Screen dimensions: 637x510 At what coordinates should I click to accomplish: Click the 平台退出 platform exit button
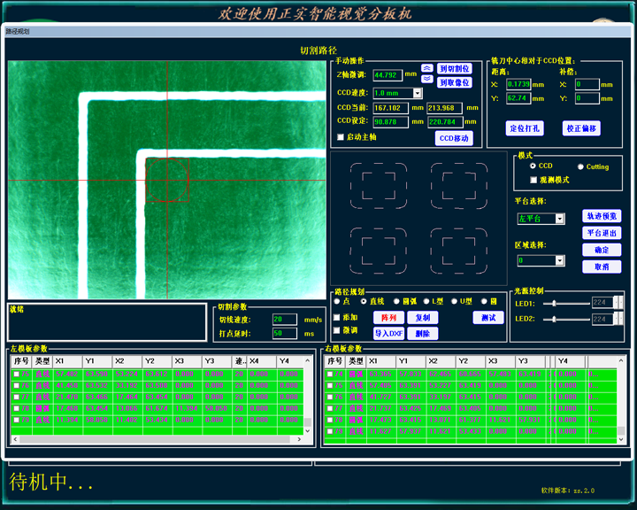click(x=602, y=233)
